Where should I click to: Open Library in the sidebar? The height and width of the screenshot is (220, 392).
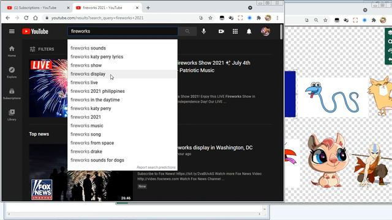pos(12,115)
